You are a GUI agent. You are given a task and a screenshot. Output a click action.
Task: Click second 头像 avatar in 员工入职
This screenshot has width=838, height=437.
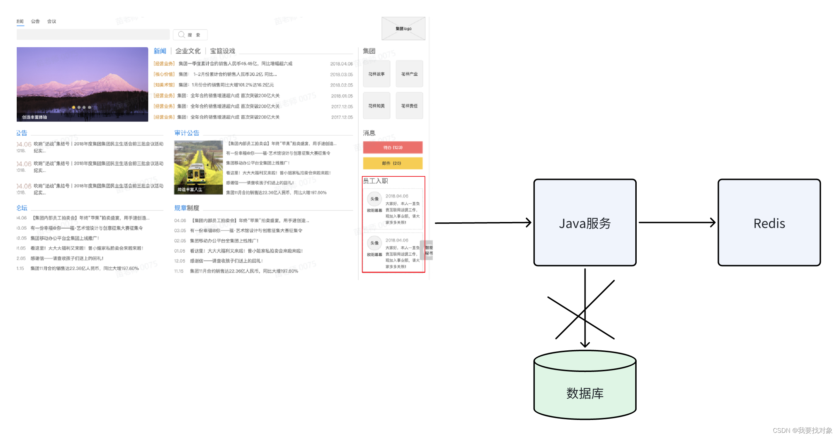(374, 243)
